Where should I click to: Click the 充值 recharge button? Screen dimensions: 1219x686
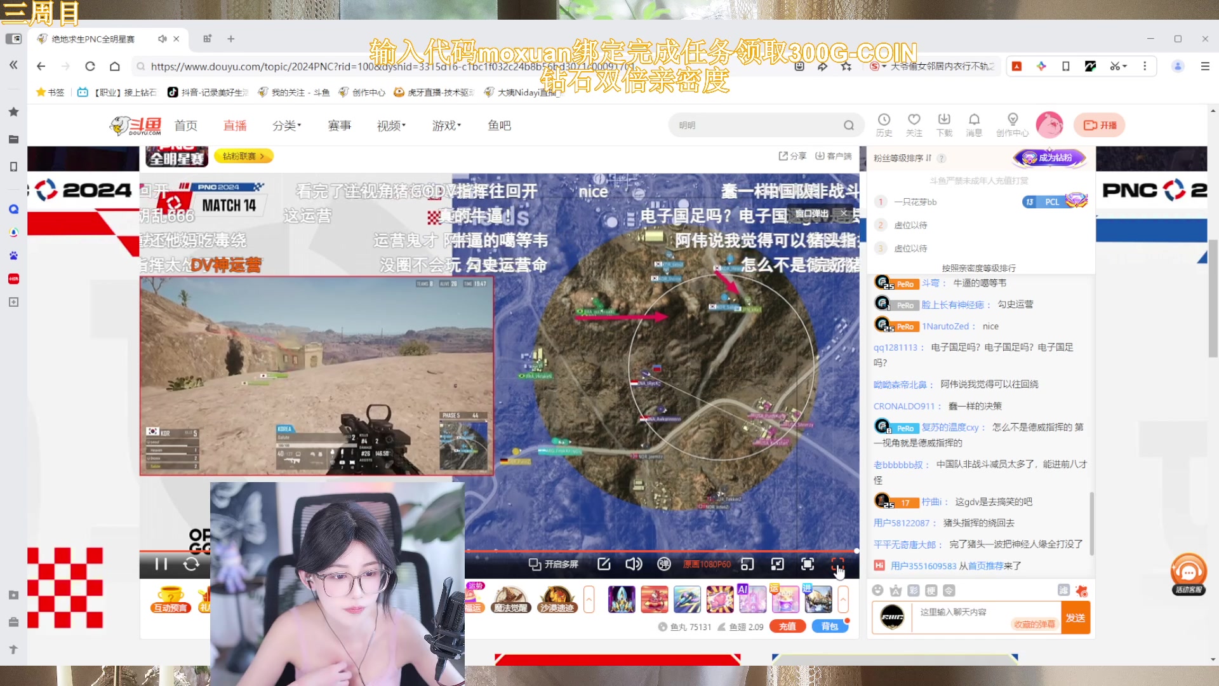click(x=787, y=626)
